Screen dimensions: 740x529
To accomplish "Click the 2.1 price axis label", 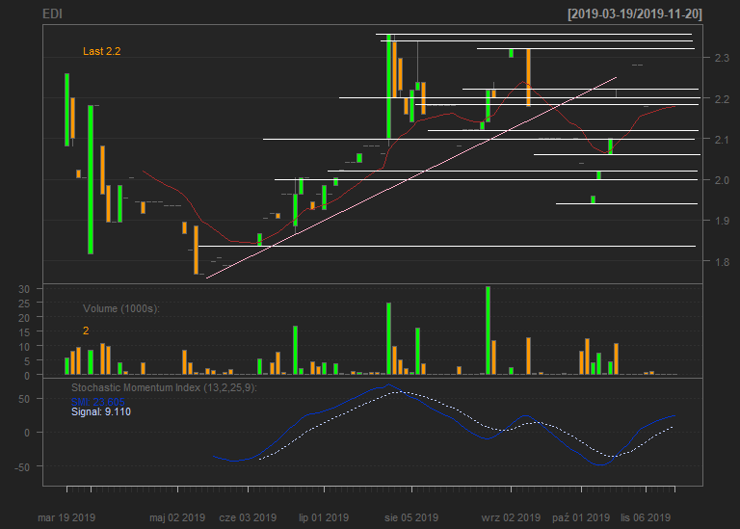I will (x=722, y=140).
